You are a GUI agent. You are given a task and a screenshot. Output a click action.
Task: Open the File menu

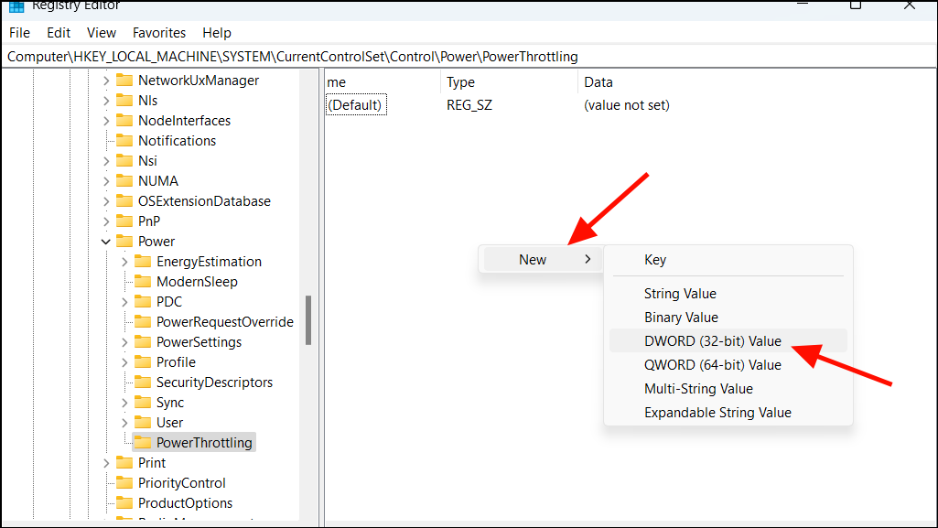click(20, 33)
